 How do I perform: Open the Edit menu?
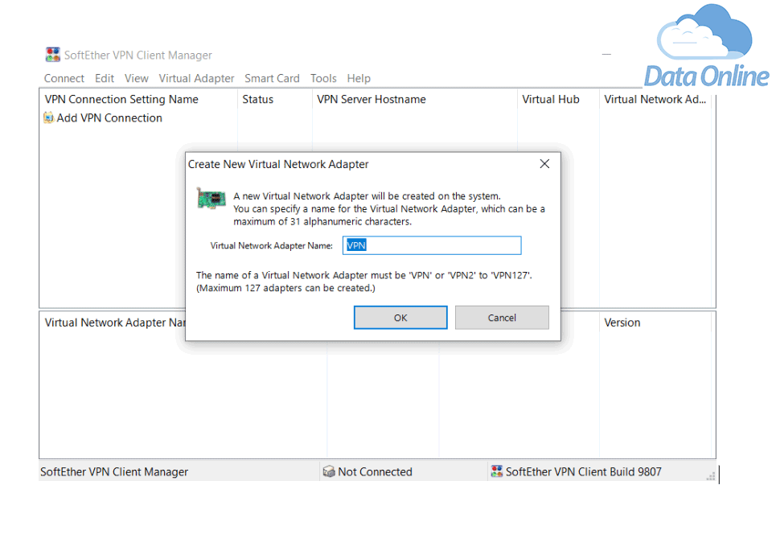[x=105, y=78]
